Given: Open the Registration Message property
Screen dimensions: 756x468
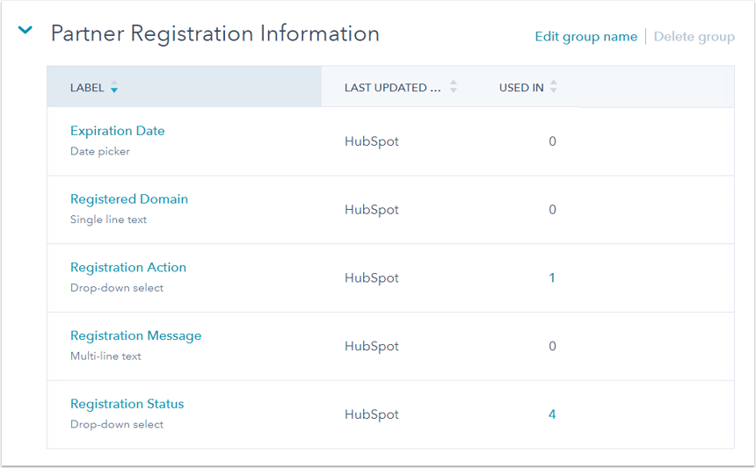Looking at the screenshot, I should (x=135, y=336).
